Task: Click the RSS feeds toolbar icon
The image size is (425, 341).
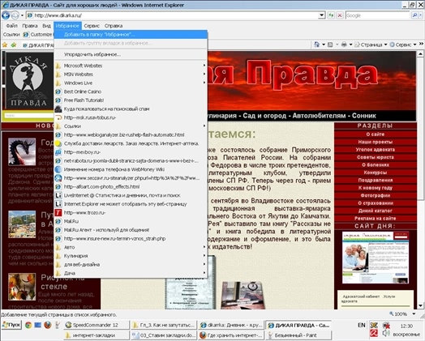Action: tap(330, 45)
